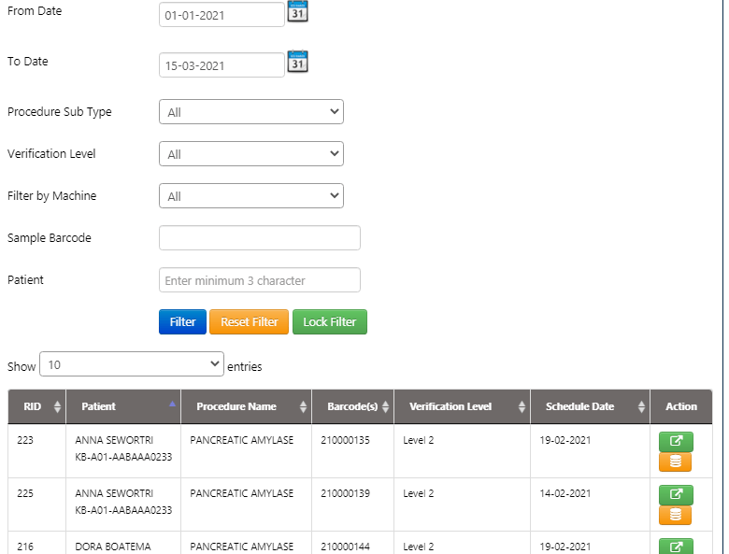Click the Lock Filter button
Viewport: 729px width, 554px height.
pos(330,322)
